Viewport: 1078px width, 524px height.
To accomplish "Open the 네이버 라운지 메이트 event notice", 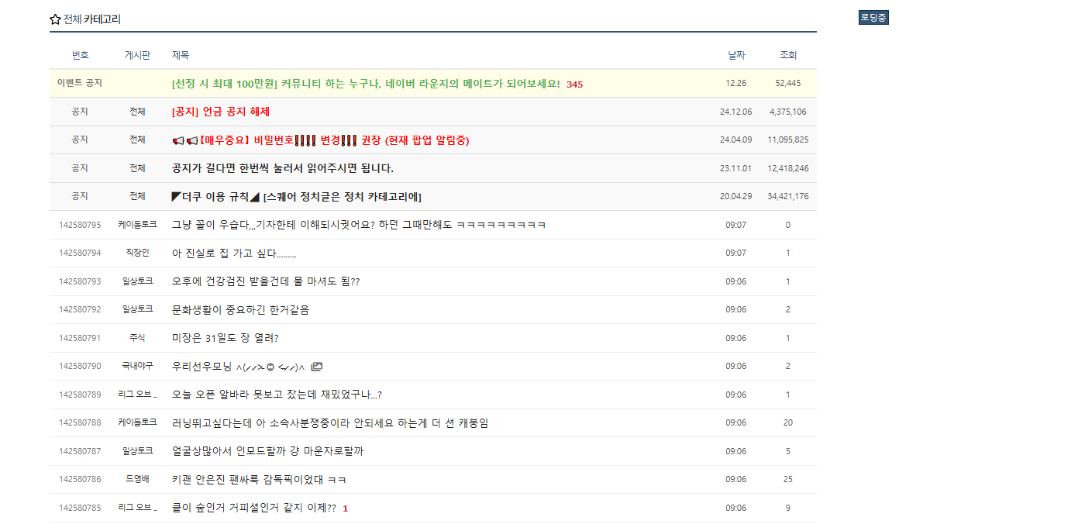I will pyautogui.click(x=365, y=84).
